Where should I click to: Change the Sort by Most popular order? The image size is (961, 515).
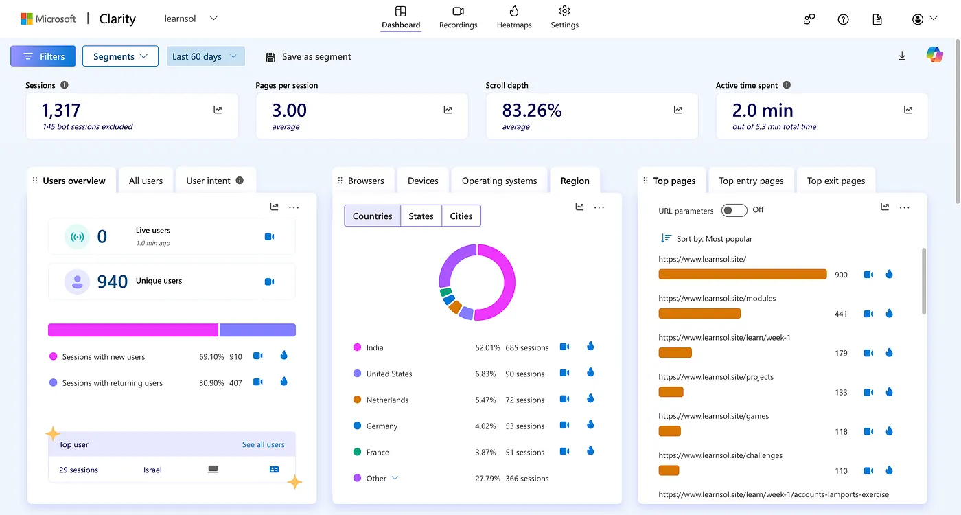click(x=706, y=238)
